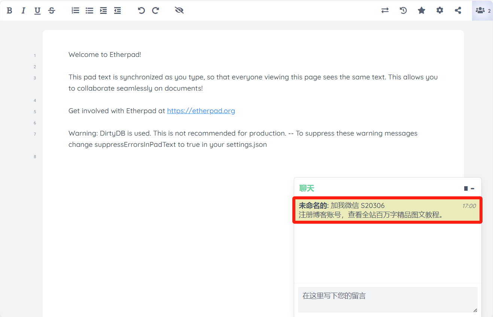Open the timeslider history view

tap(403, 10)
